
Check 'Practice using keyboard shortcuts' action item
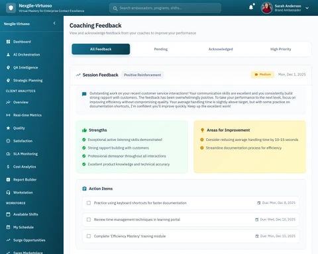point(89,203)
